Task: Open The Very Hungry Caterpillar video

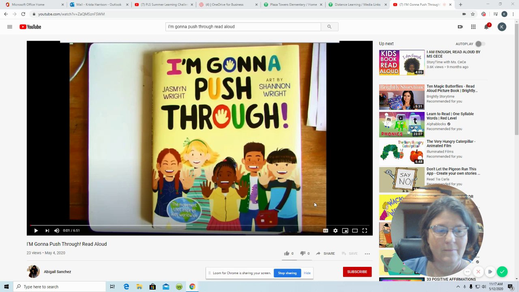Action: click(x=451, y=144)
